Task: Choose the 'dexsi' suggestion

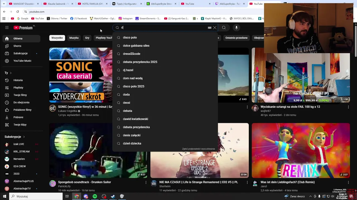Action: coord(165,102)
